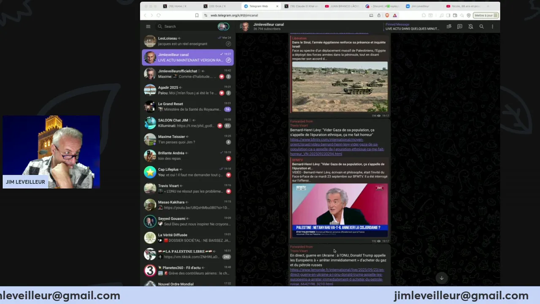Click the bookmark icon in address bar
Image resolution: width=540 pixels, height=304 pixels.
point(197,15)
